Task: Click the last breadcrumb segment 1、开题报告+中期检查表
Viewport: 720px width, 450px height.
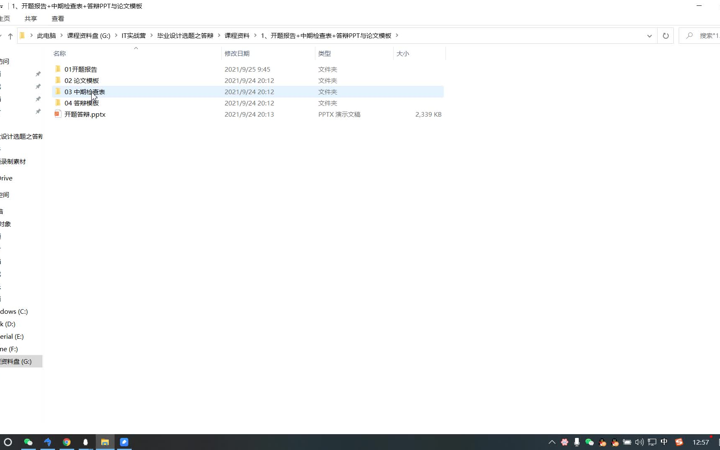Action: click(x=326, y=36)
